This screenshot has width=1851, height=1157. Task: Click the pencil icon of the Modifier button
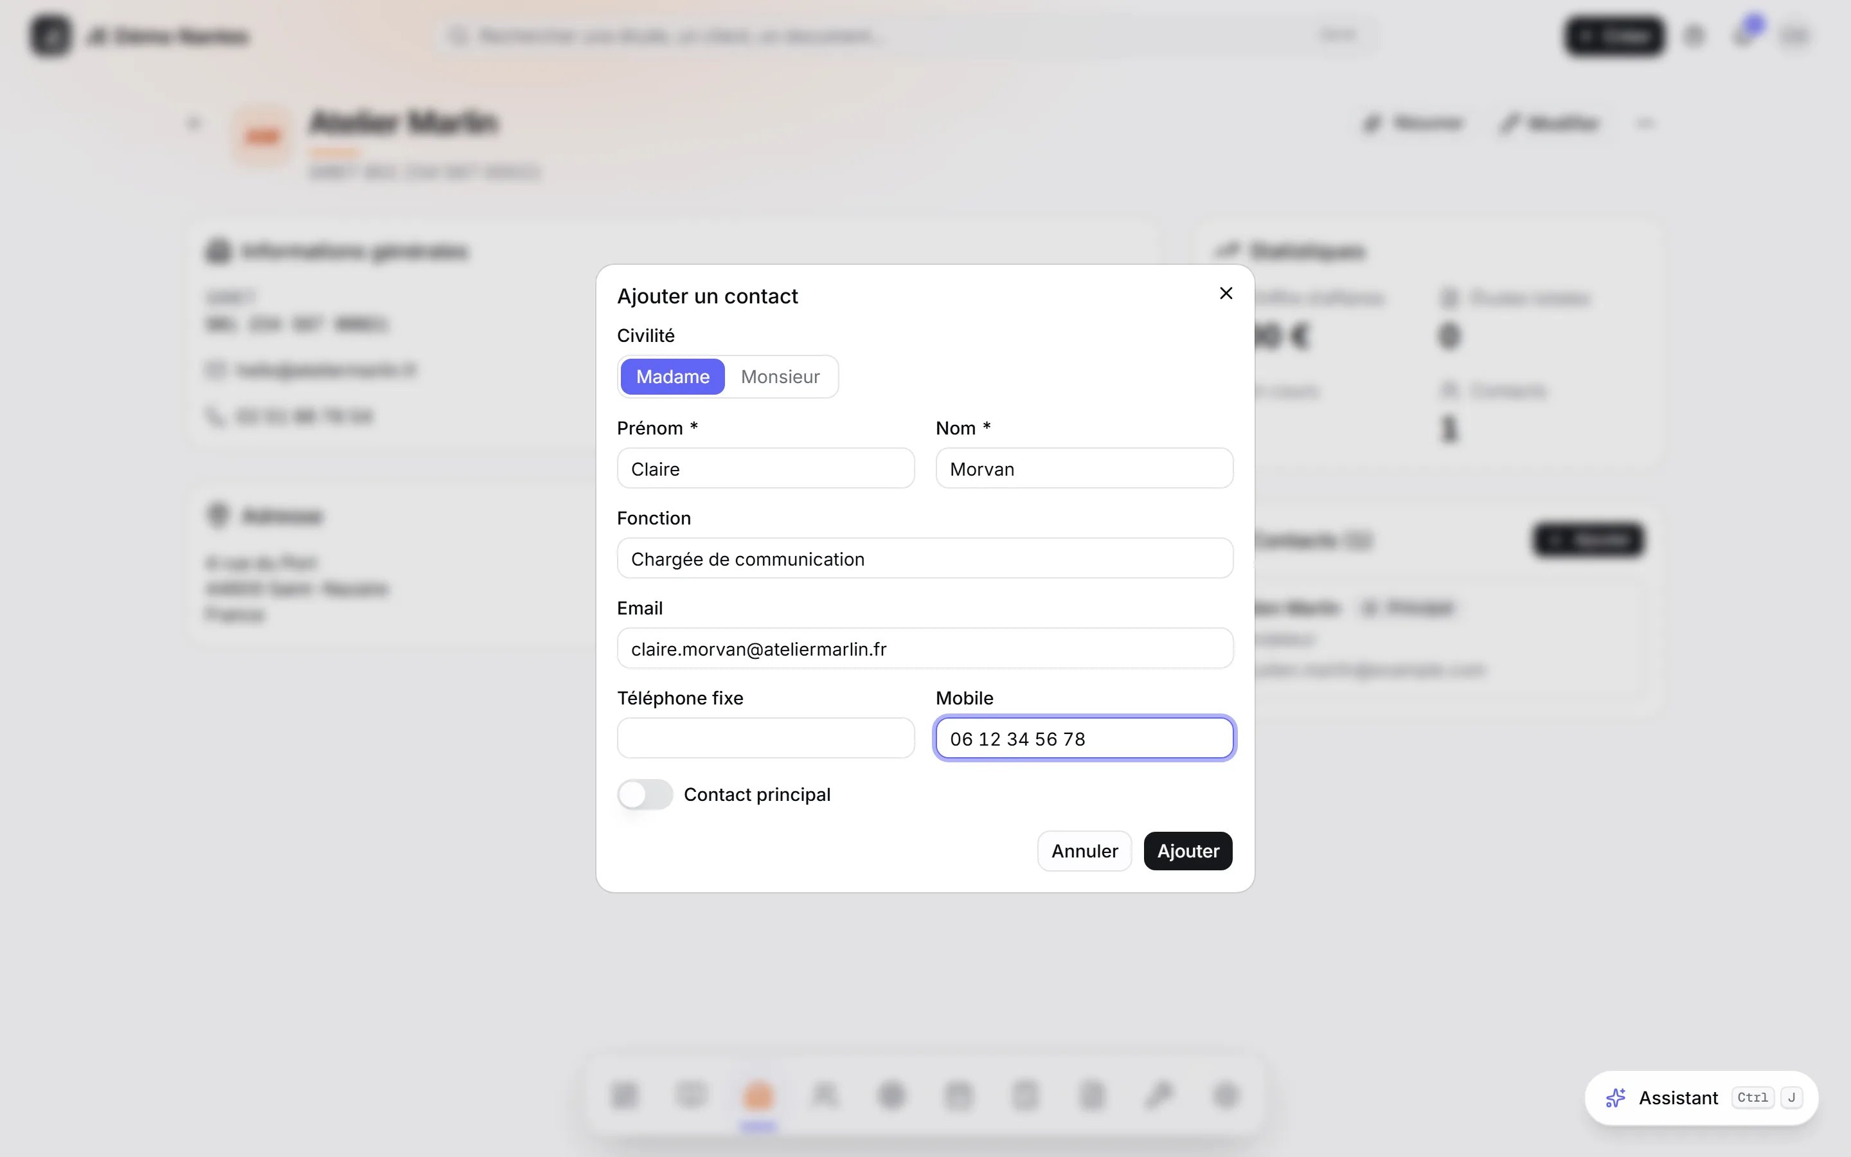point(1509,123)
